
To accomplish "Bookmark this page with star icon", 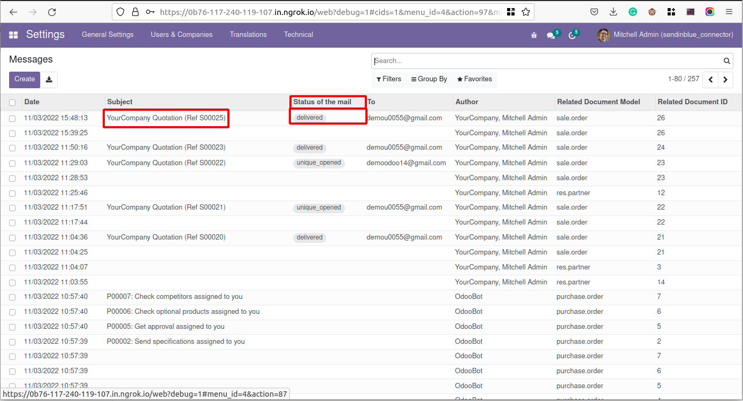I will (526, 12).
